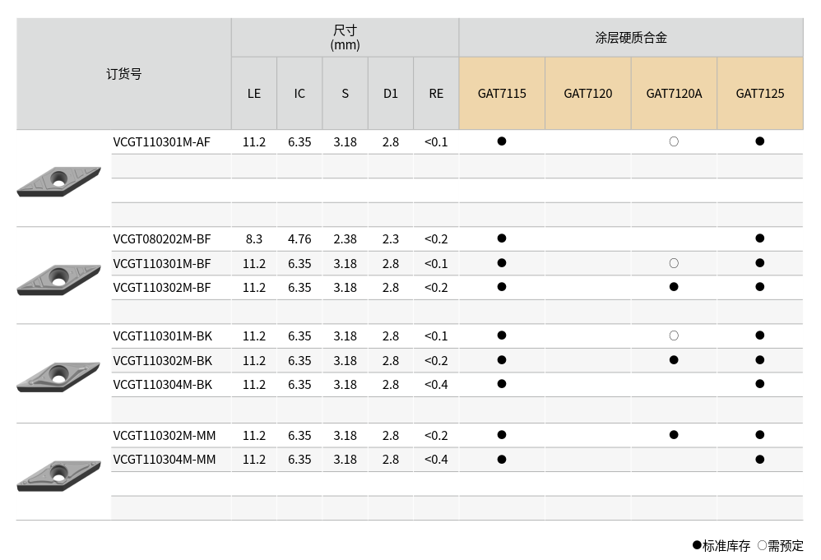
Task: Open the VCGT110302M-BK order number
Action: click(163, 360)
